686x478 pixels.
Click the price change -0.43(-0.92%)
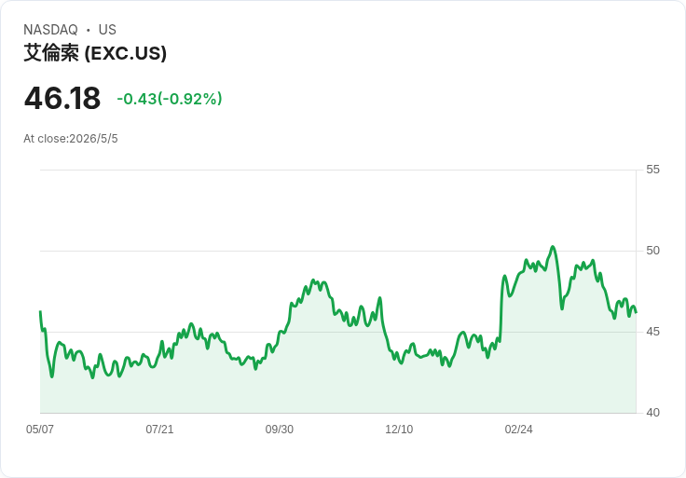(x=170, y=99)
